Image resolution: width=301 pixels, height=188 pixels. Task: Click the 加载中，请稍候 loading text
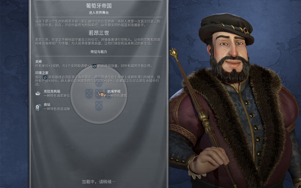tap(99, 181)
